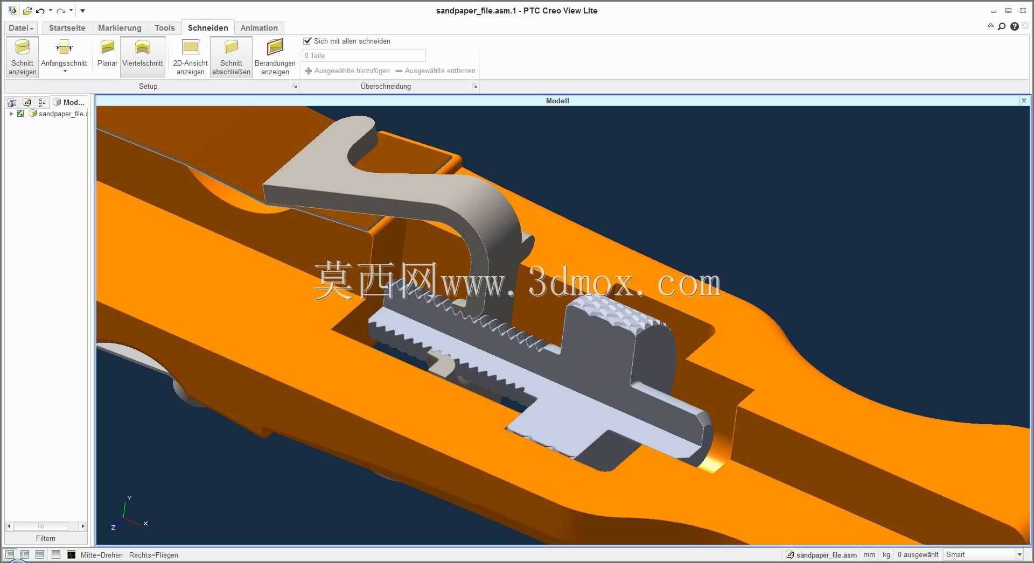Open the Datei menu dropdown
Viewport: 1034px width, 563px height.
[x=21, y=28]
